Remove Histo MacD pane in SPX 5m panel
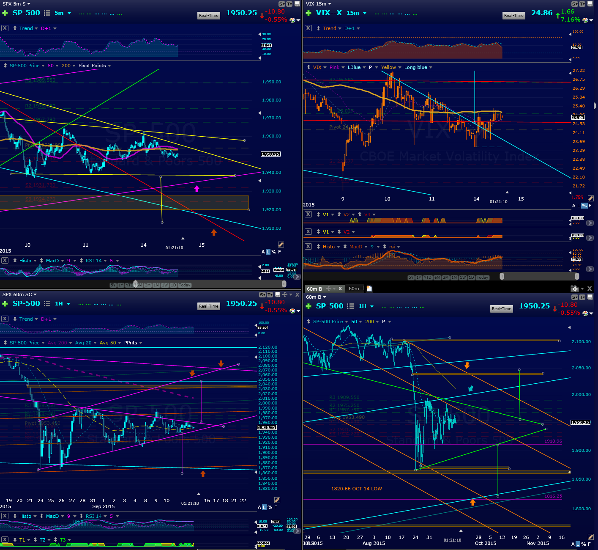This screenshot has height=550, width=598. 5,261
